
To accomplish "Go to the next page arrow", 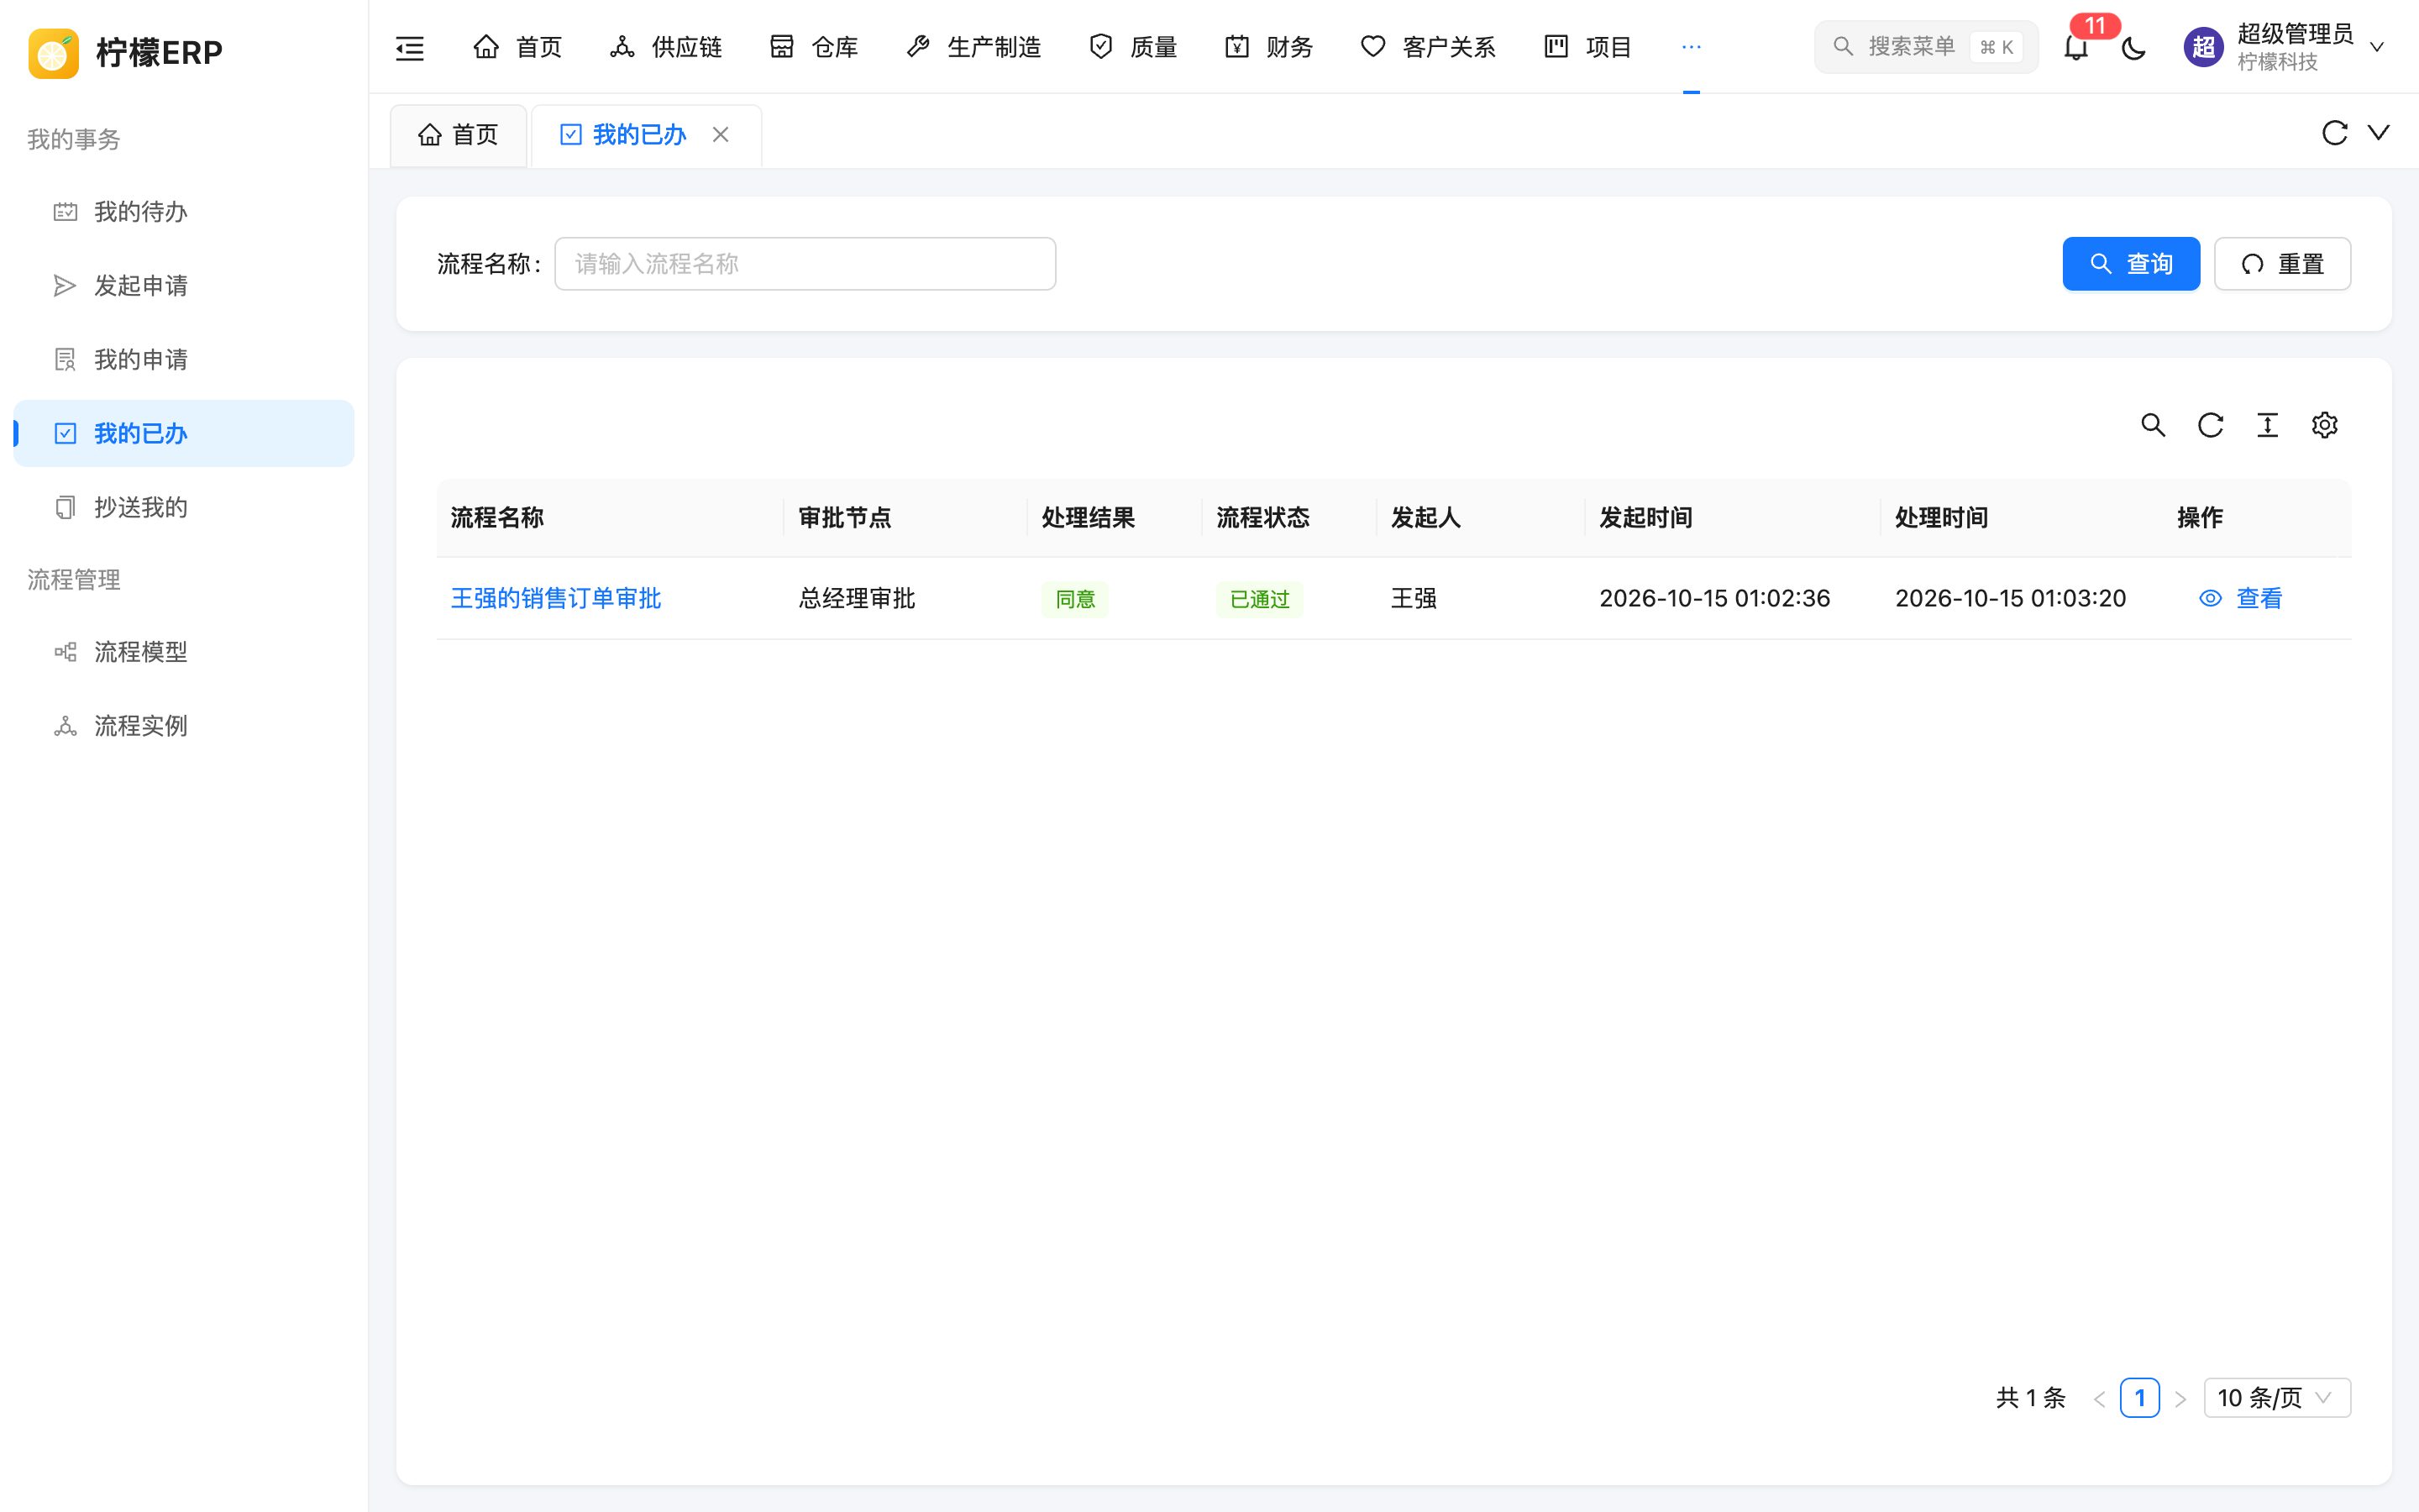I will tap(2181, 1398).
